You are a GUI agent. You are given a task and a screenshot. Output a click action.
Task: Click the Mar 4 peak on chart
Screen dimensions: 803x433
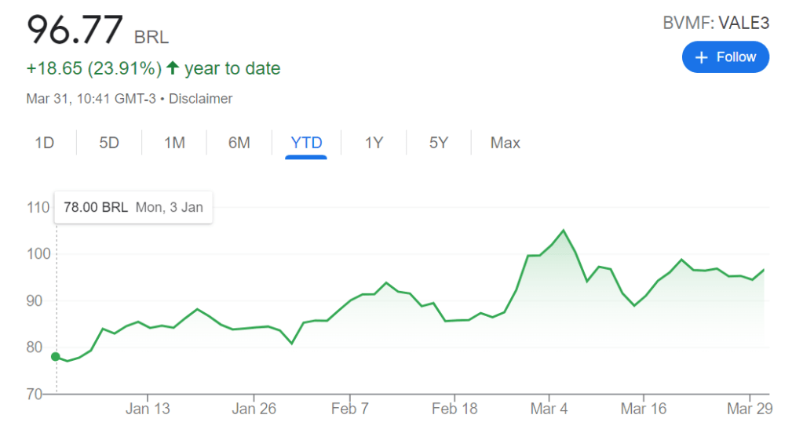tap(564, 231)
